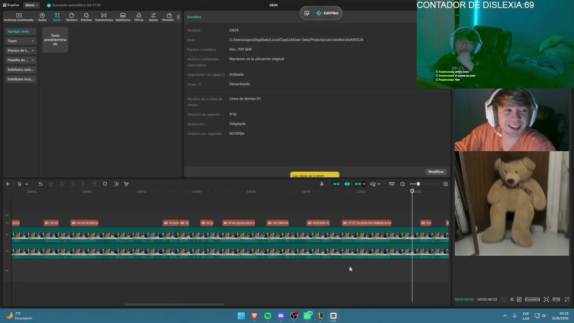
Task: Open the Subtítulos tab
Action: pos(123,17)
